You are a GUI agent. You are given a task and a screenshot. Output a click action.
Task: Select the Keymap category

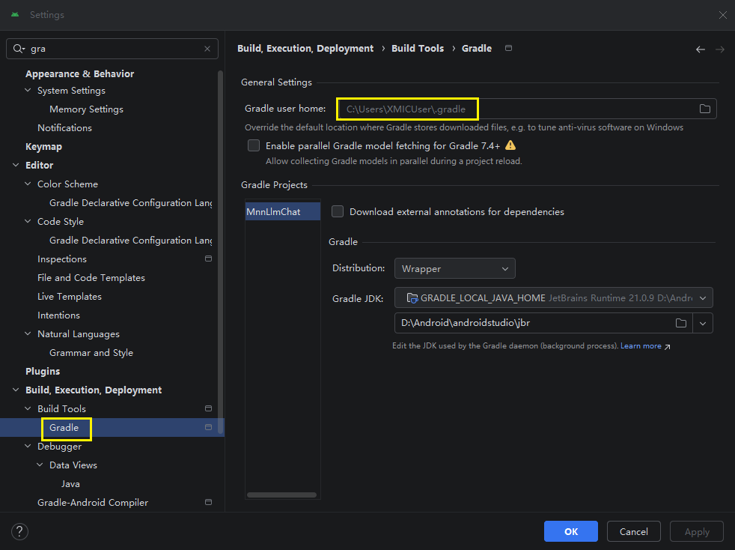coord(43,146)
